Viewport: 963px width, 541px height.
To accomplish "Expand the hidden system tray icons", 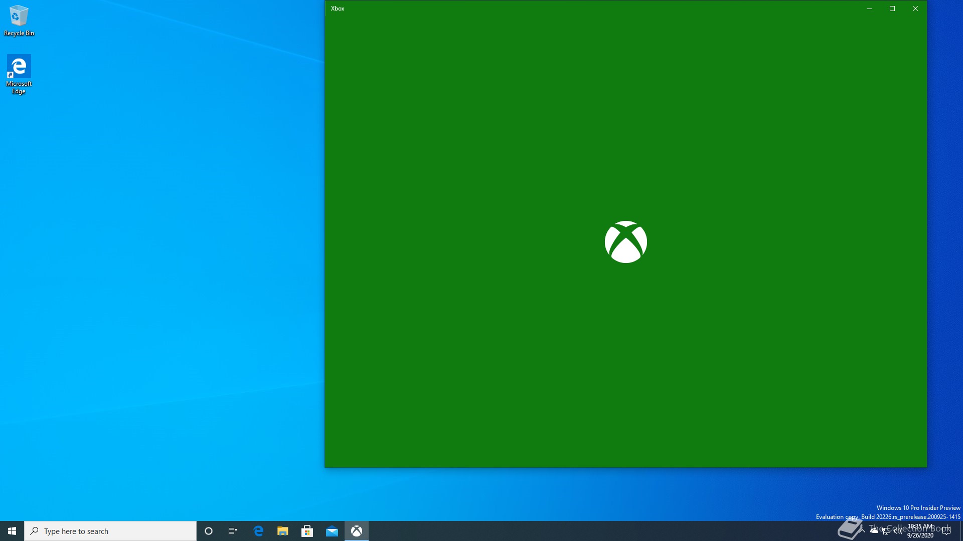I will [x=862, y=531].
